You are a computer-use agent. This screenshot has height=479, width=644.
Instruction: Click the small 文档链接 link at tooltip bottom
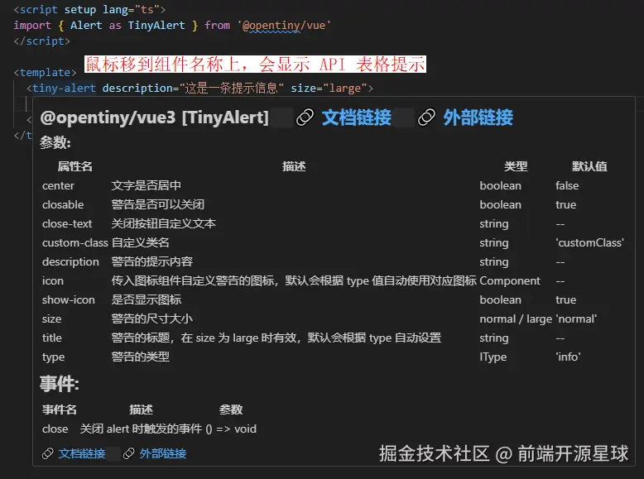click(82, 453)
